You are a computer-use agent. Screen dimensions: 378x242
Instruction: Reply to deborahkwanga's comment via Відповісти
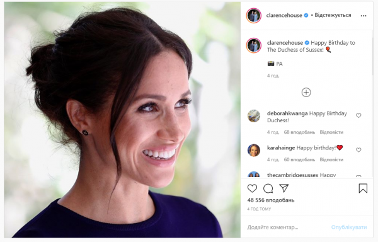tap(331, 132)
